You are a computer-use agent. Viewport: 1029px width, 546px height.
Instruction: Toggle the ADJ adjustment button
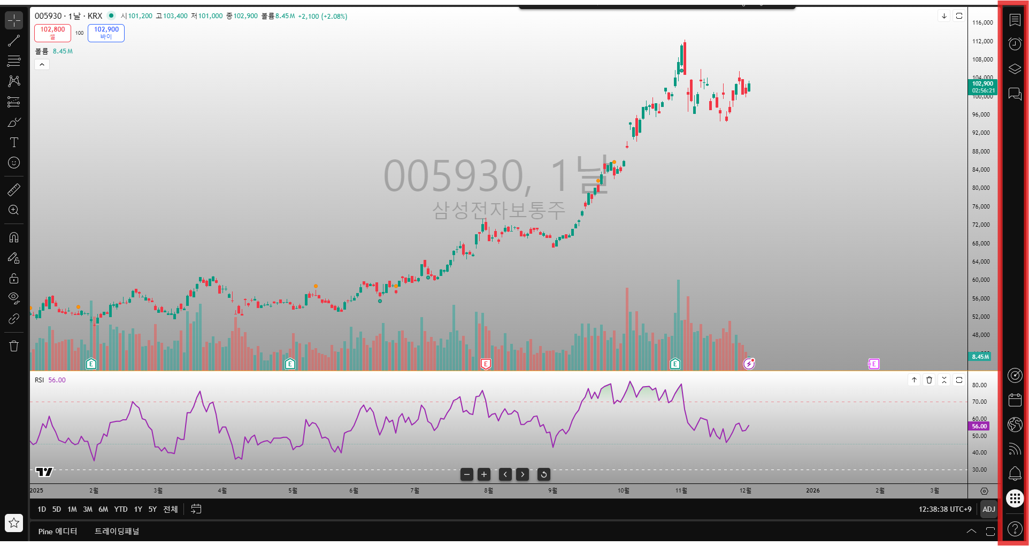[989, 509]
